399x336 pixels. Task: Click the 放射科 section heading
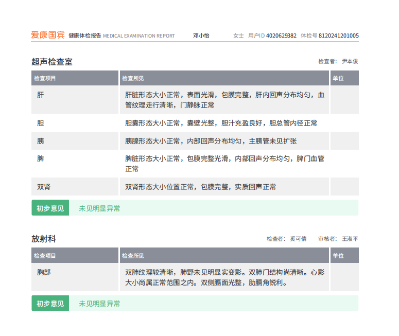click(x=44, y=239)
